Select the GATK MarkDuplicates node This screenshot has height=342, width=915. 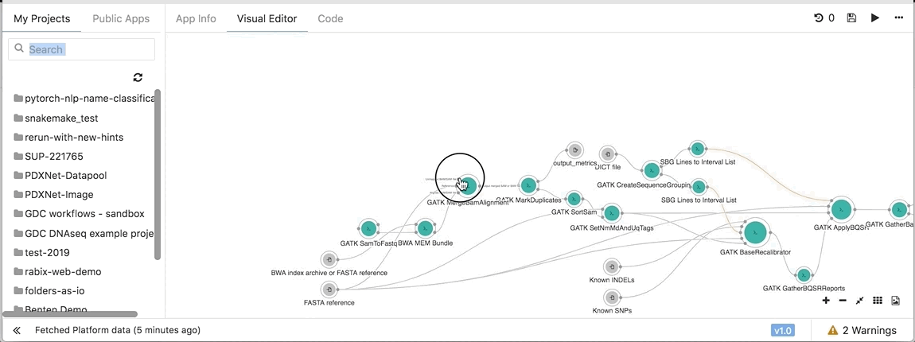point(528,185)
